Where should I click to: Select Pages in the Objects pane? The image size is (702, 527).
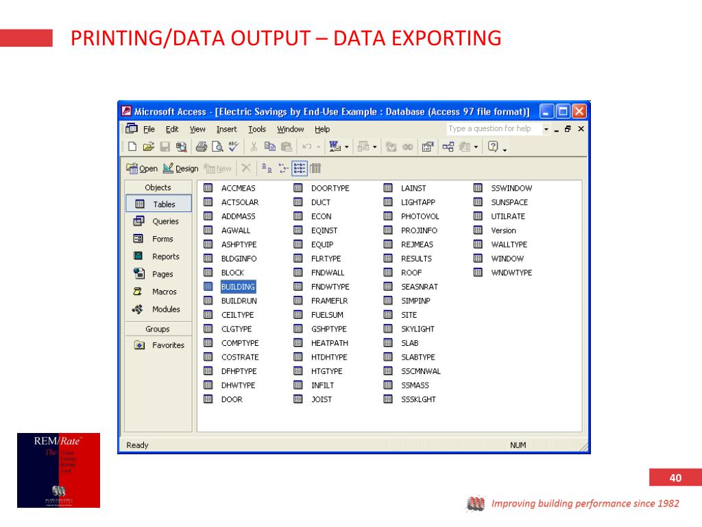click(x=153, y=274)
